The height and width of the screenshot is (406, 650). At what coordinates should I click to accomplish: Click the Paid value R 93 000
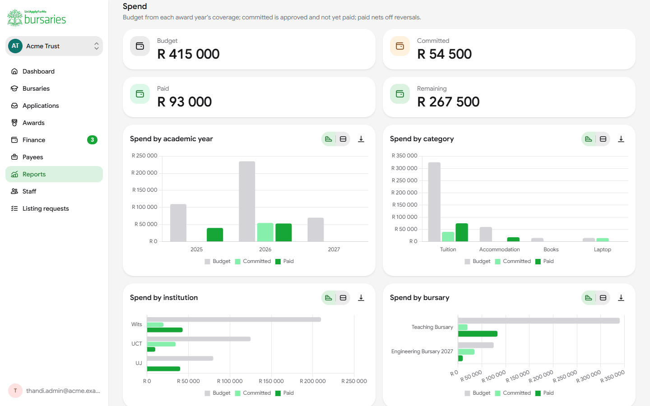[184, 102]
